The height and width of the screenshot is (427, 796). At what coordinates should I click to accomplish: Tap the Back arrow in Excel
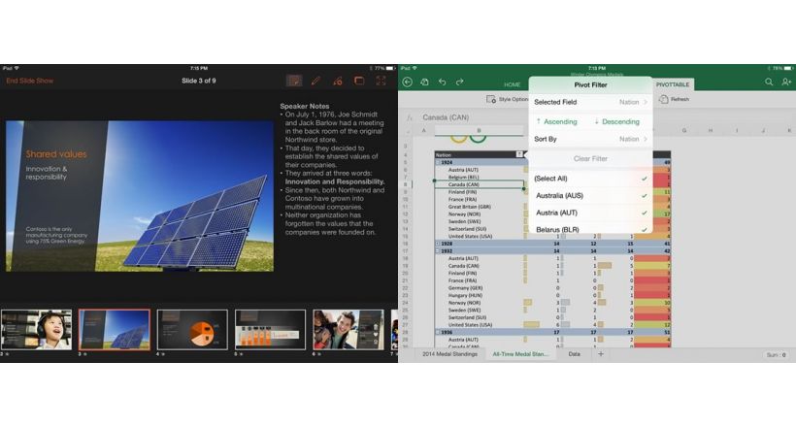pos(407,82)
